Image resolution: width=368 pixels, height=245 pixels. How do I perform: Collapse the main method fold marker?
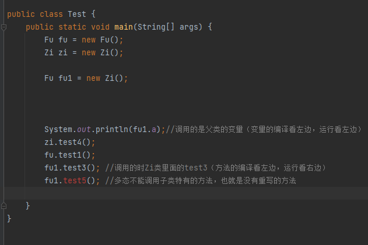coord(3,27)
